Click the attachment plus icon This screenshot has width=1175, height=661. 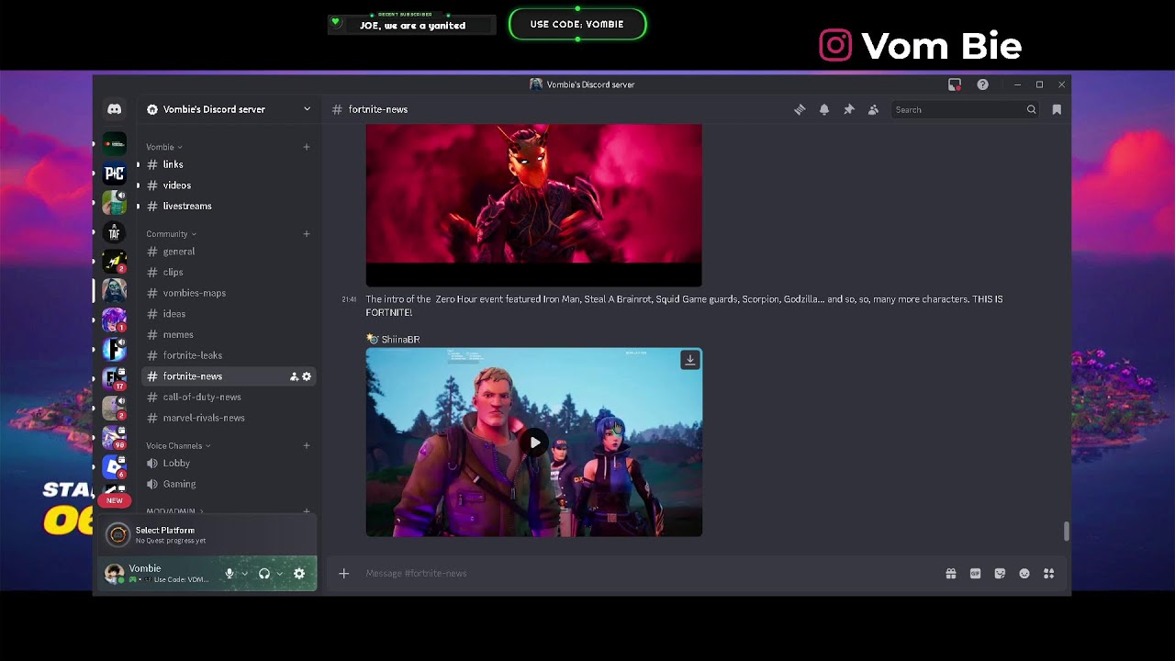tap(344, 574)
